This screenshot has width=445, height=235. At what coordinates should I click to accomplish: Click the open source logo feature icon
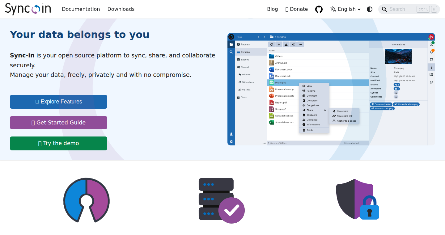pos(87,200)
